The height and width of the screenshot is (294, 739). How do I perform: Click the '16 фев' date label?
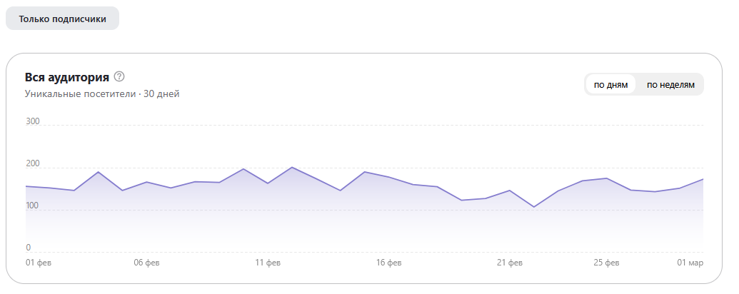point(389,263)
